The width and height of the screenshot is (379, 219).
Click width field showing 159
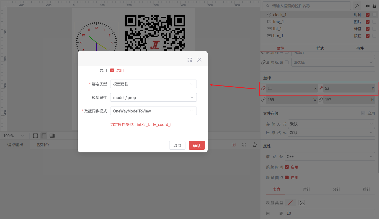[x=292, y=100]
